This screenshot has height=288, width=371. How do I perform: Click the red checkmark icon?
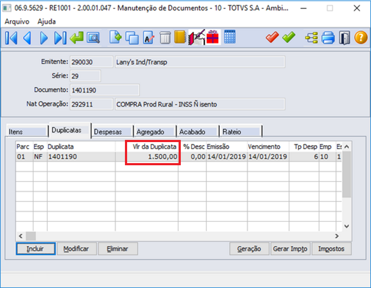[x=272, y=37]
